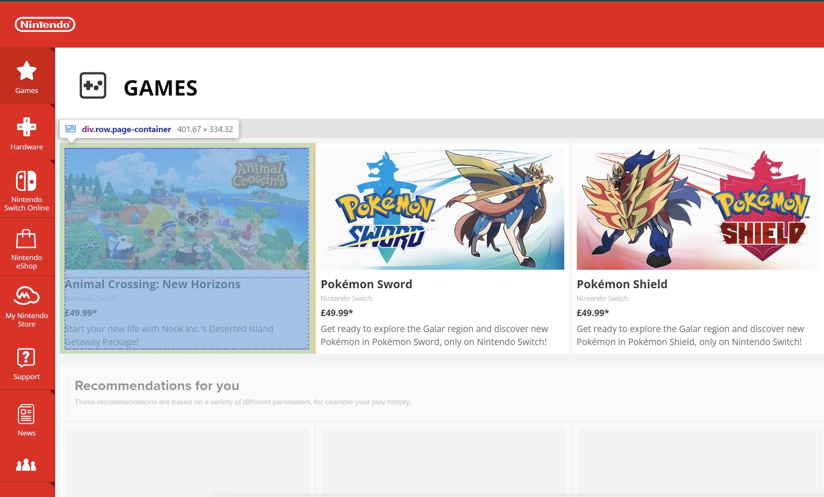
Task: Click the controller icon beside GAMES heading
Action: pyautogui.click(x=93, y=85)
